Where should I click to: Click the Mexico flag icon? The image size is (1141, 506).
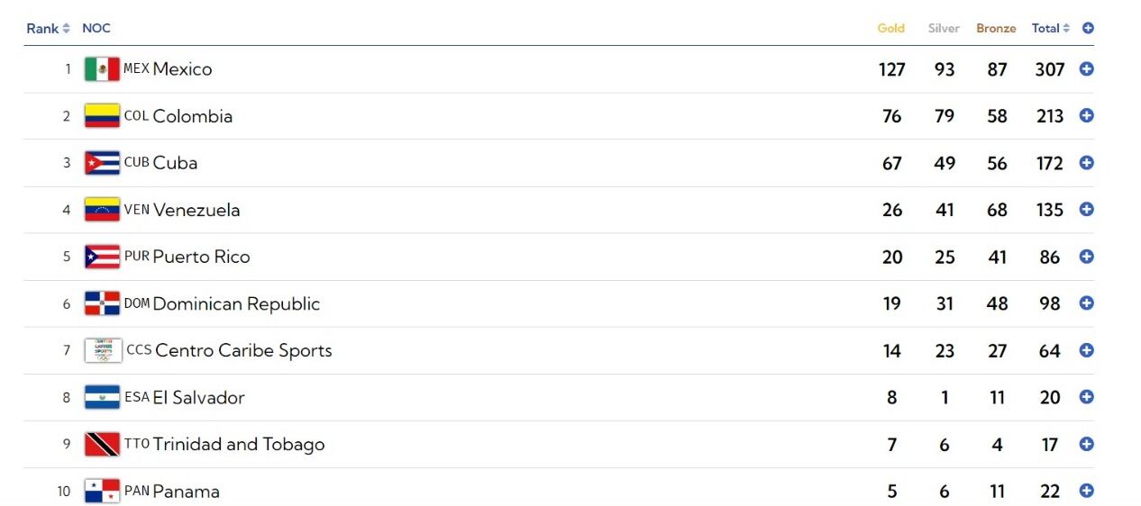pyautogui.click(x=102, y=69)
